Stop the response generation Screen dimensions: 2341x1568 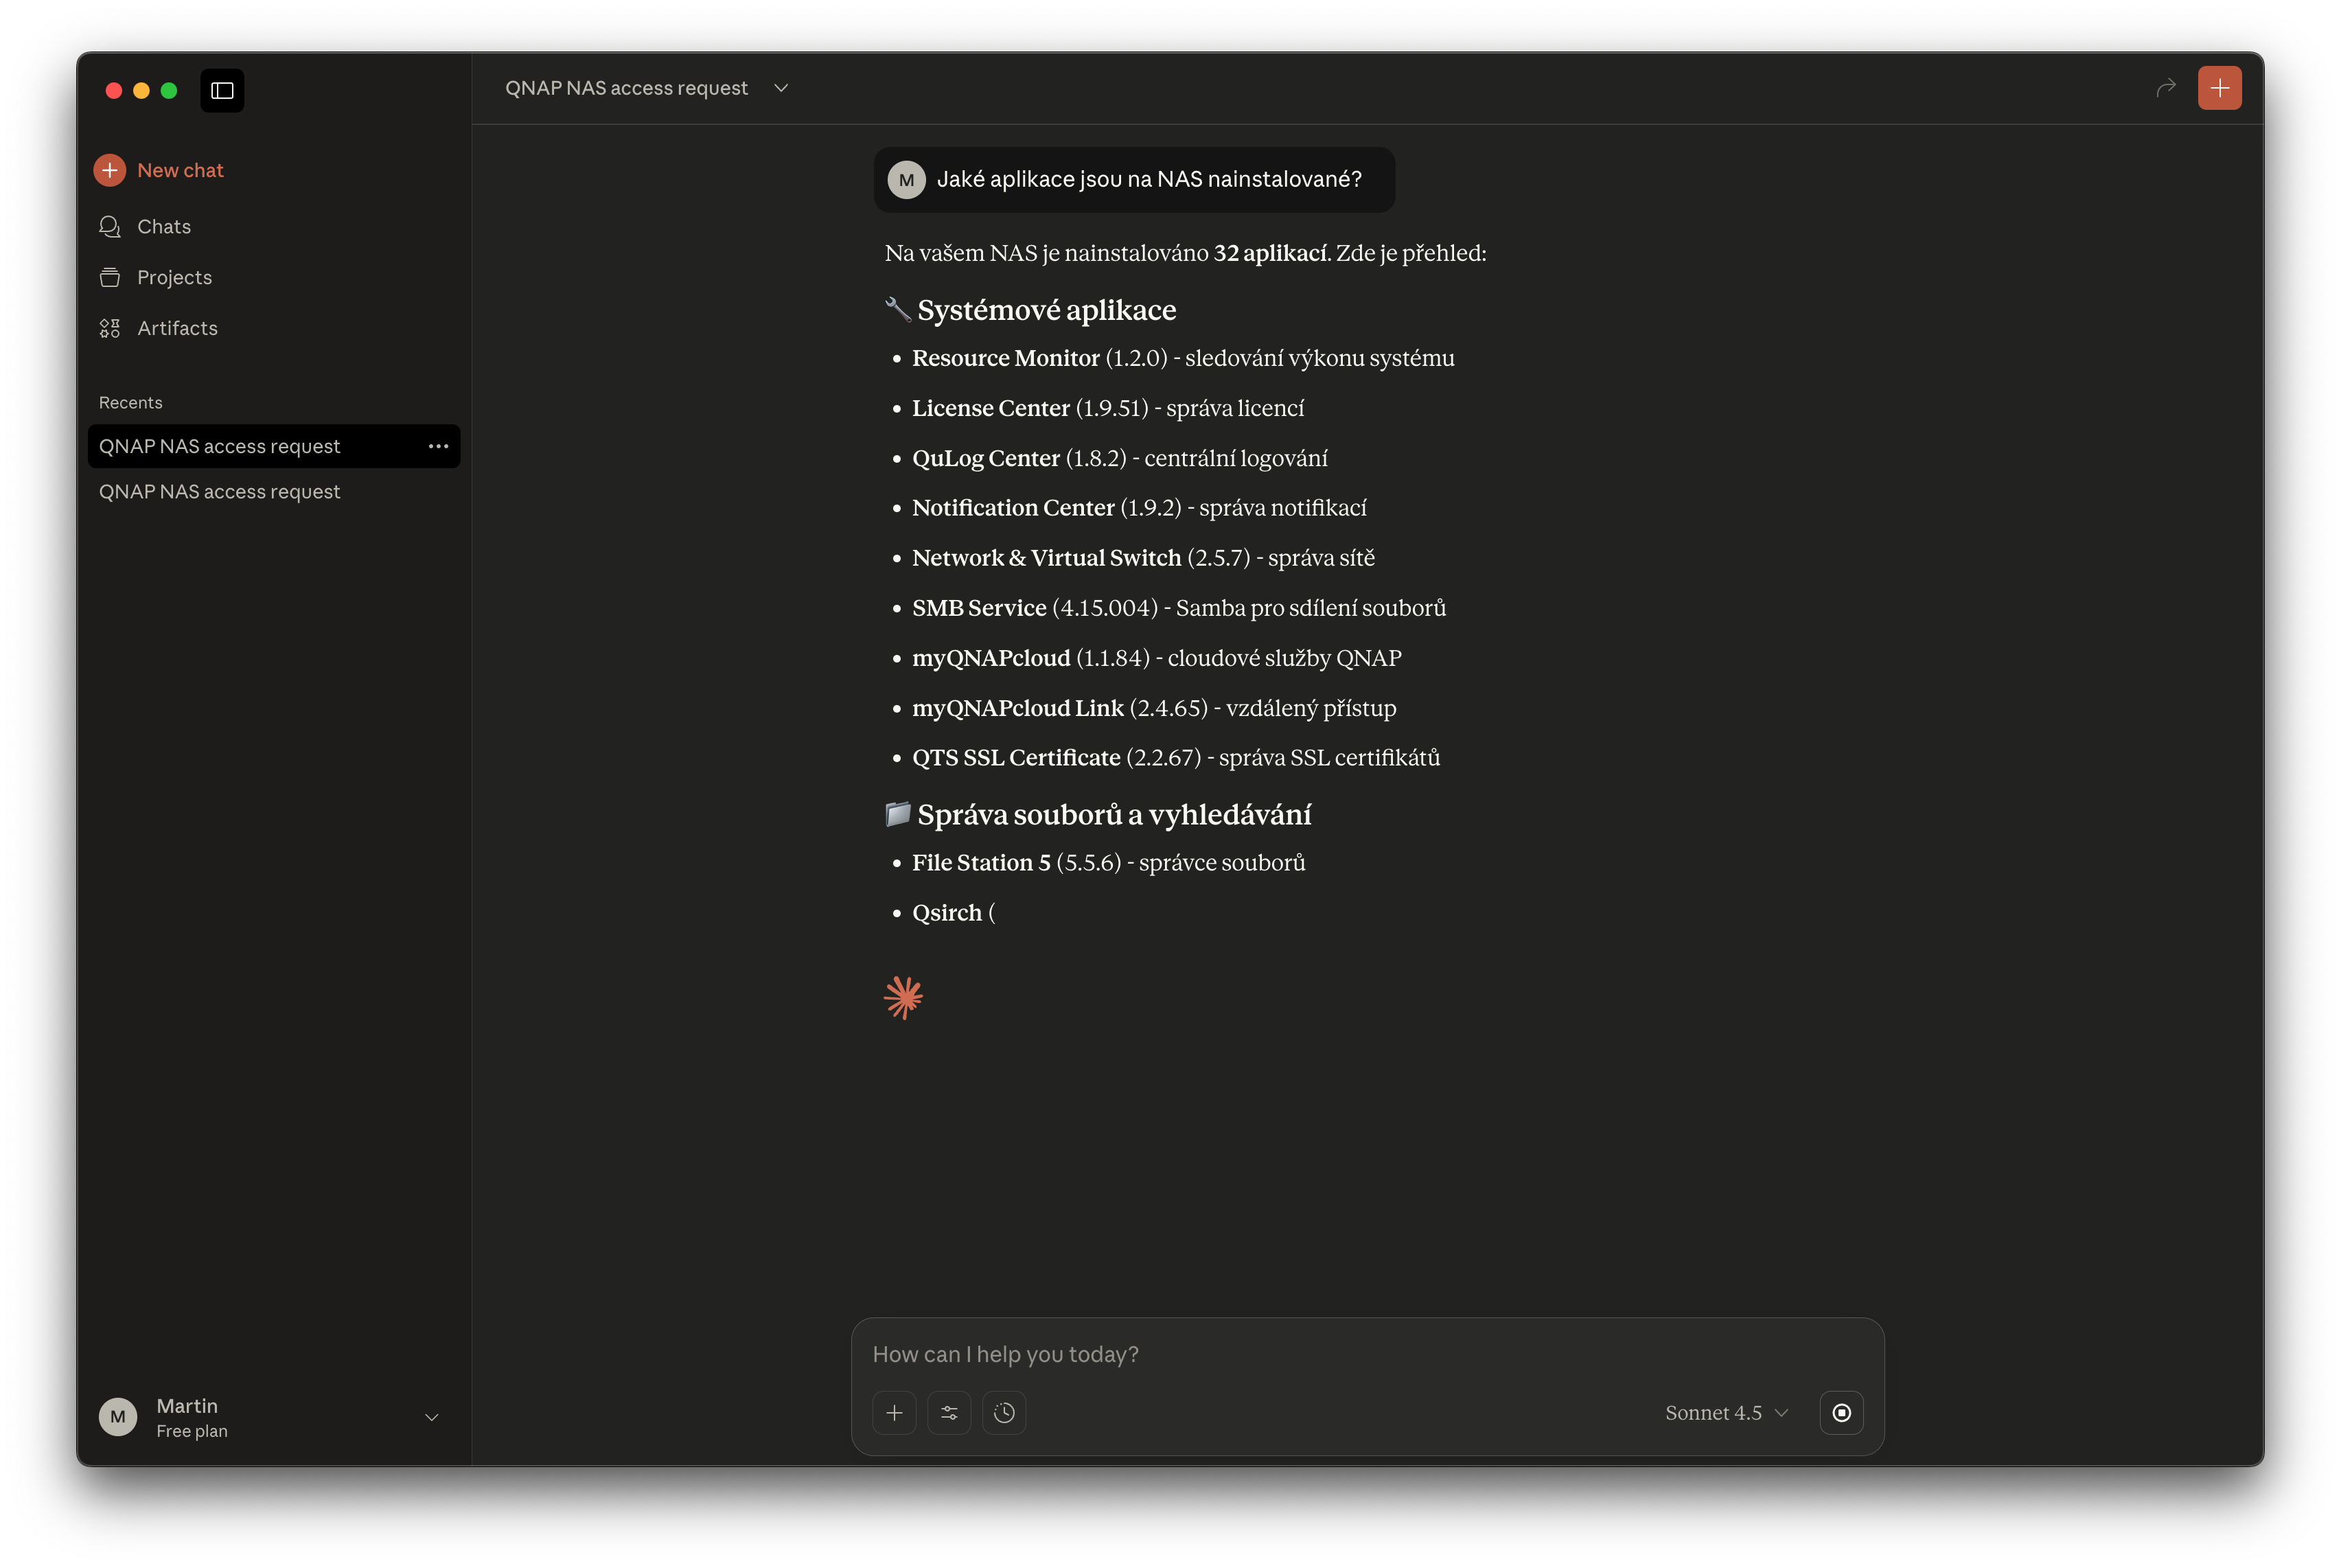tap(1841, 1412)
